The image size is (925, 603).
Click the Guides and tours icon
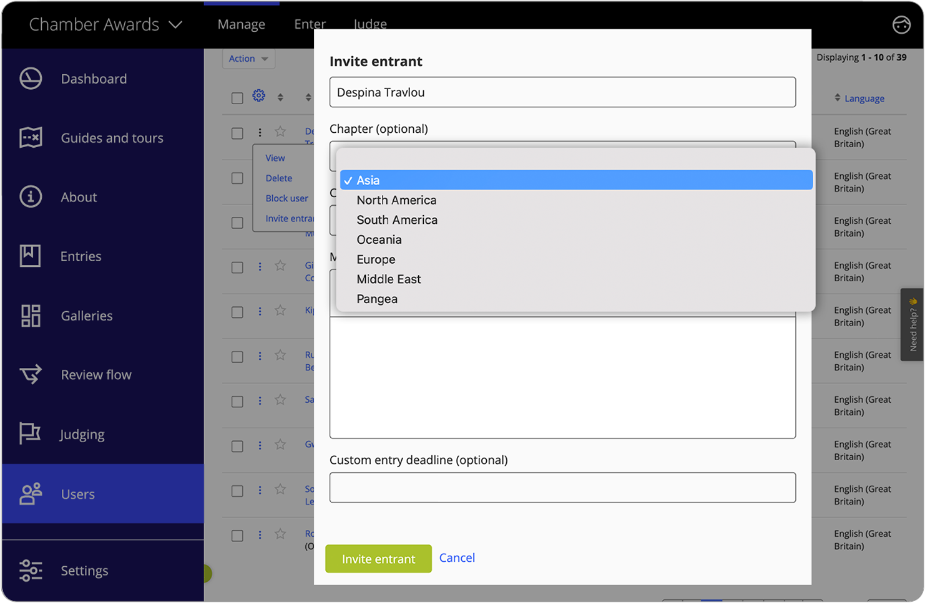31,138
